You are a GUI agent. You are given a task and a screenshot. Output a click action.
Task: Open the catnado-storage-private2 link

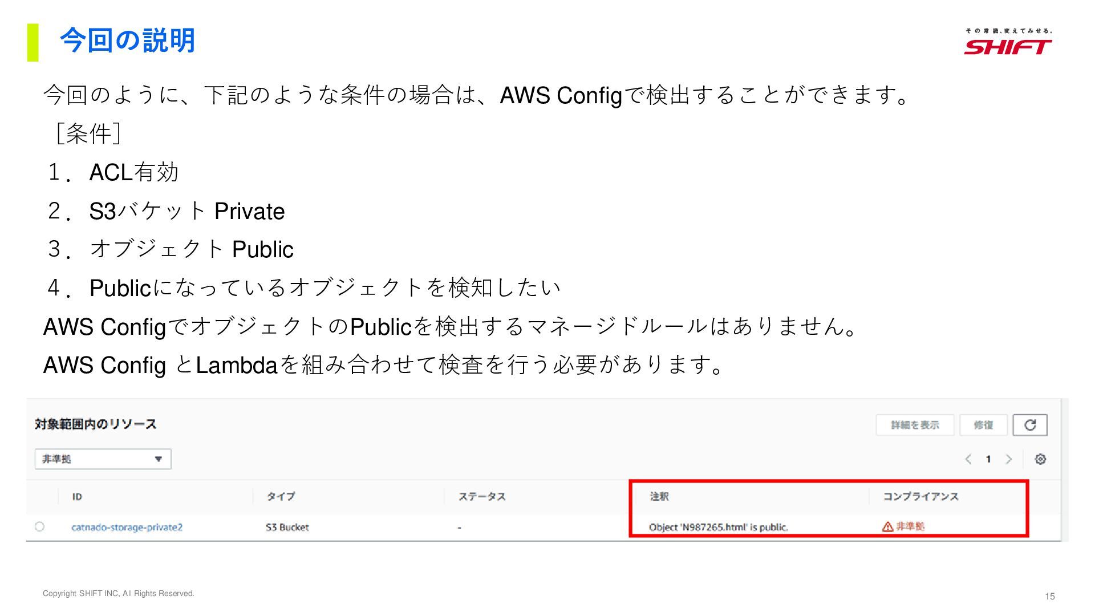click(127, 527)
